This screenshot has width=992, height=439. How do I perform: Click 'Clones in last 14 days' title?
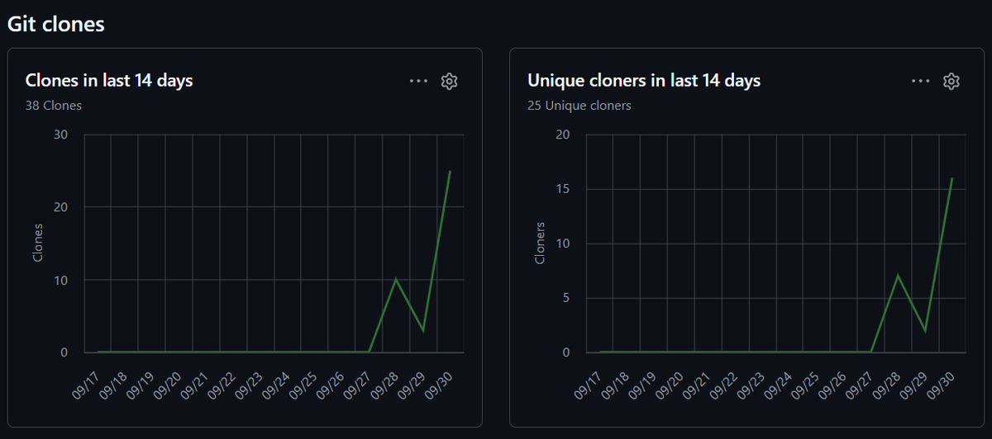tap(109, 81)
